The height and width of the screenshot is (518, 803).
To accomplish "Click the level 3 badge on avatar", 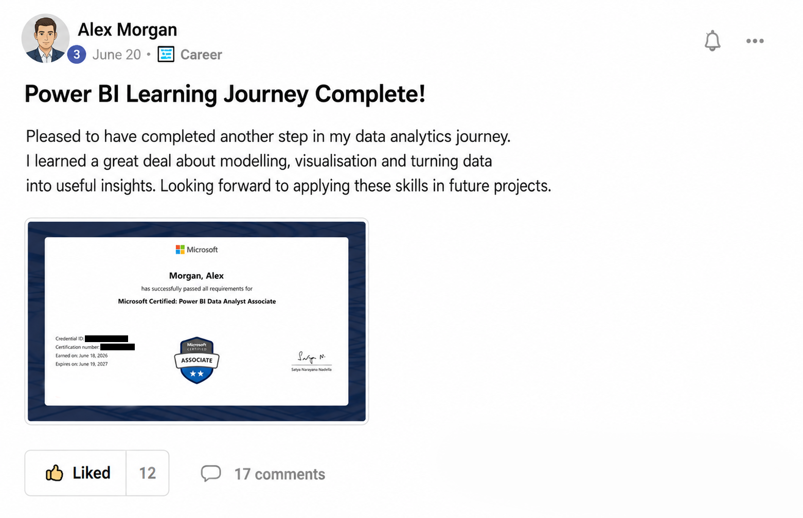I will (77, 54).
